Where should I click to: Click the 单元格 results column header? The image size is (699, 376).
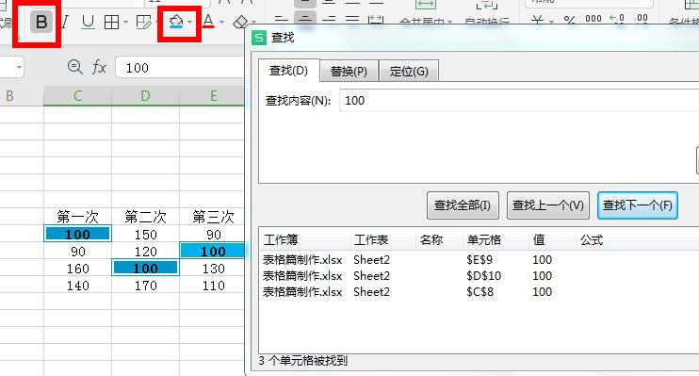click(496, 240)
